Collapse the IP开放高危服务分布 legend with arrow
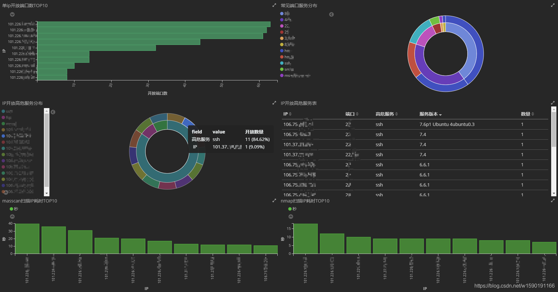 coord(53,112)
